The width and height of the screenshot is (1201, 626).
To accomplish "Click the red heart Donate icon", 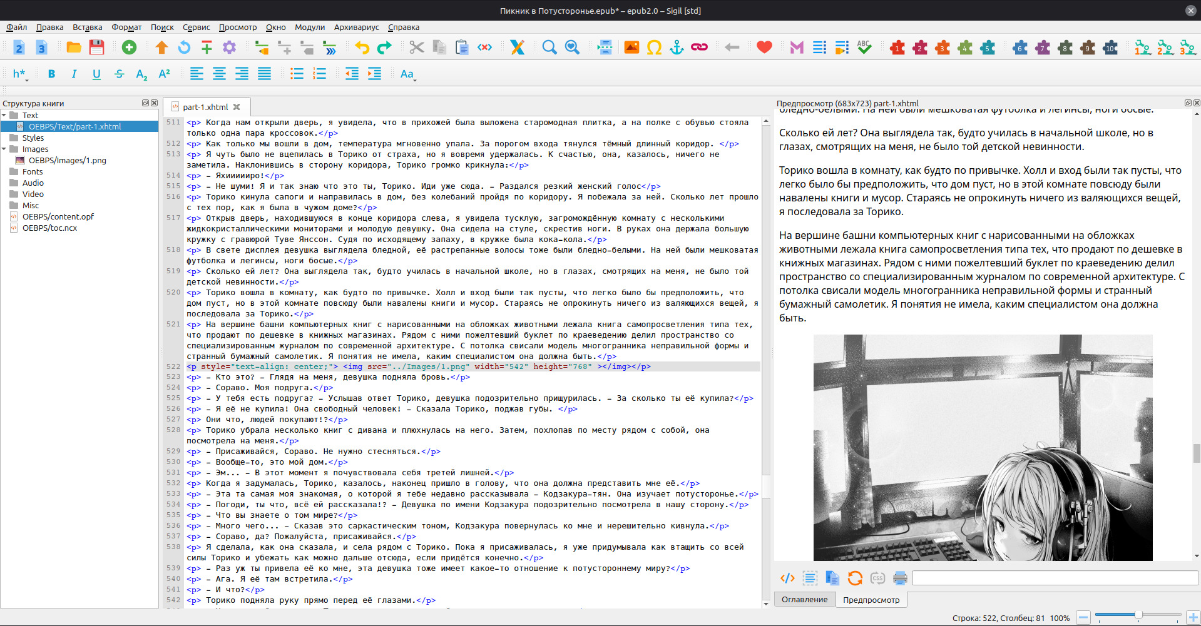I will pos(764,48).
